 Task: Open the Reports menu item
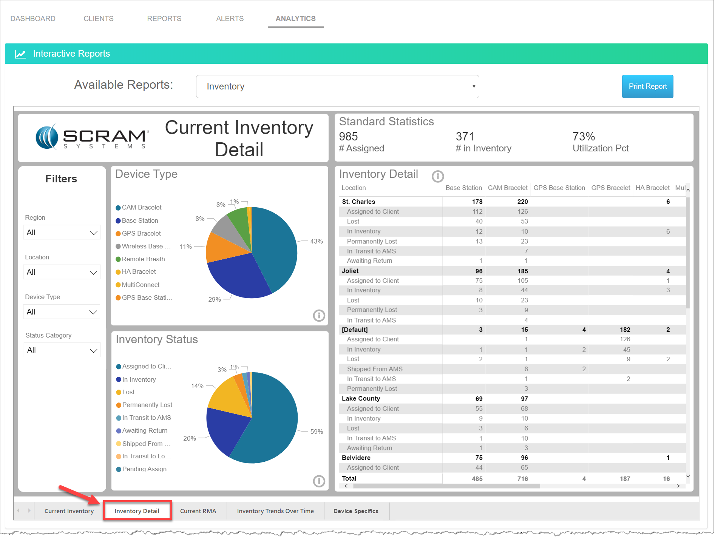(164, 18)
